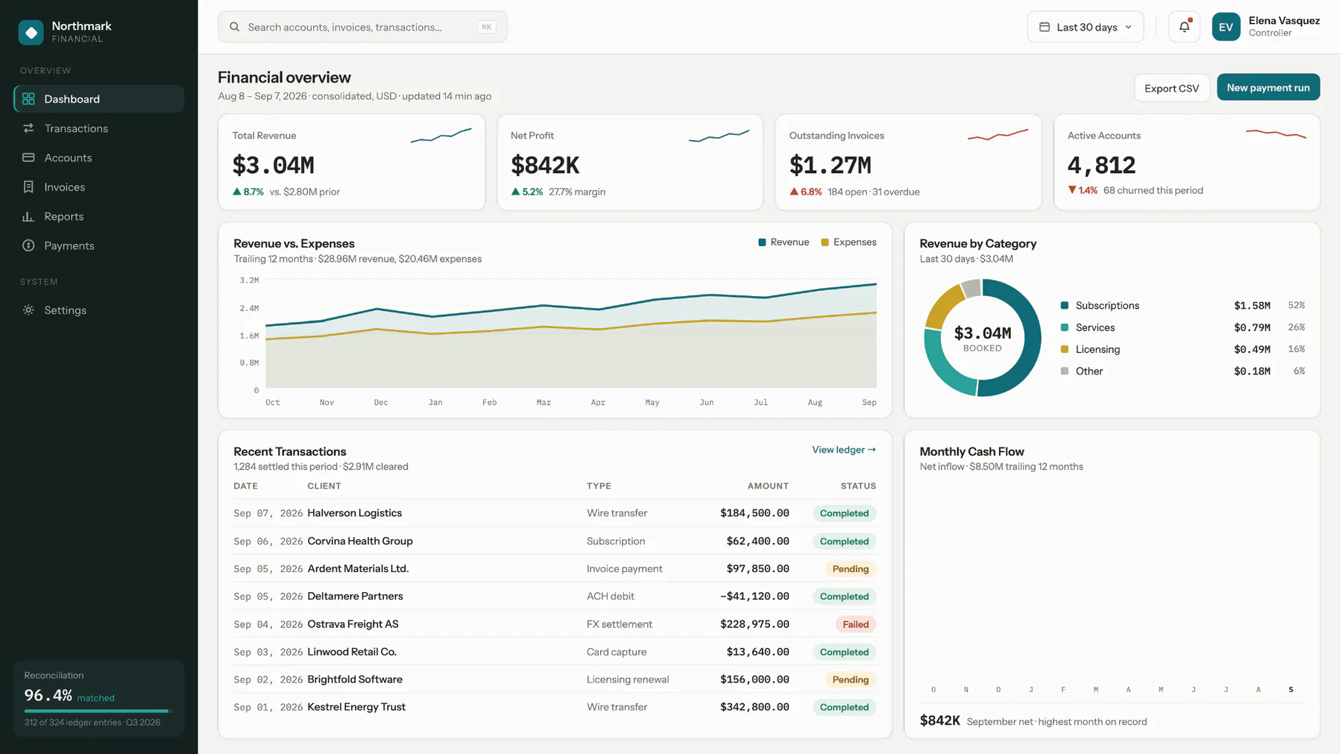
Task: Click the Reports bar chart icon
Action: click(x=28, y=216)
